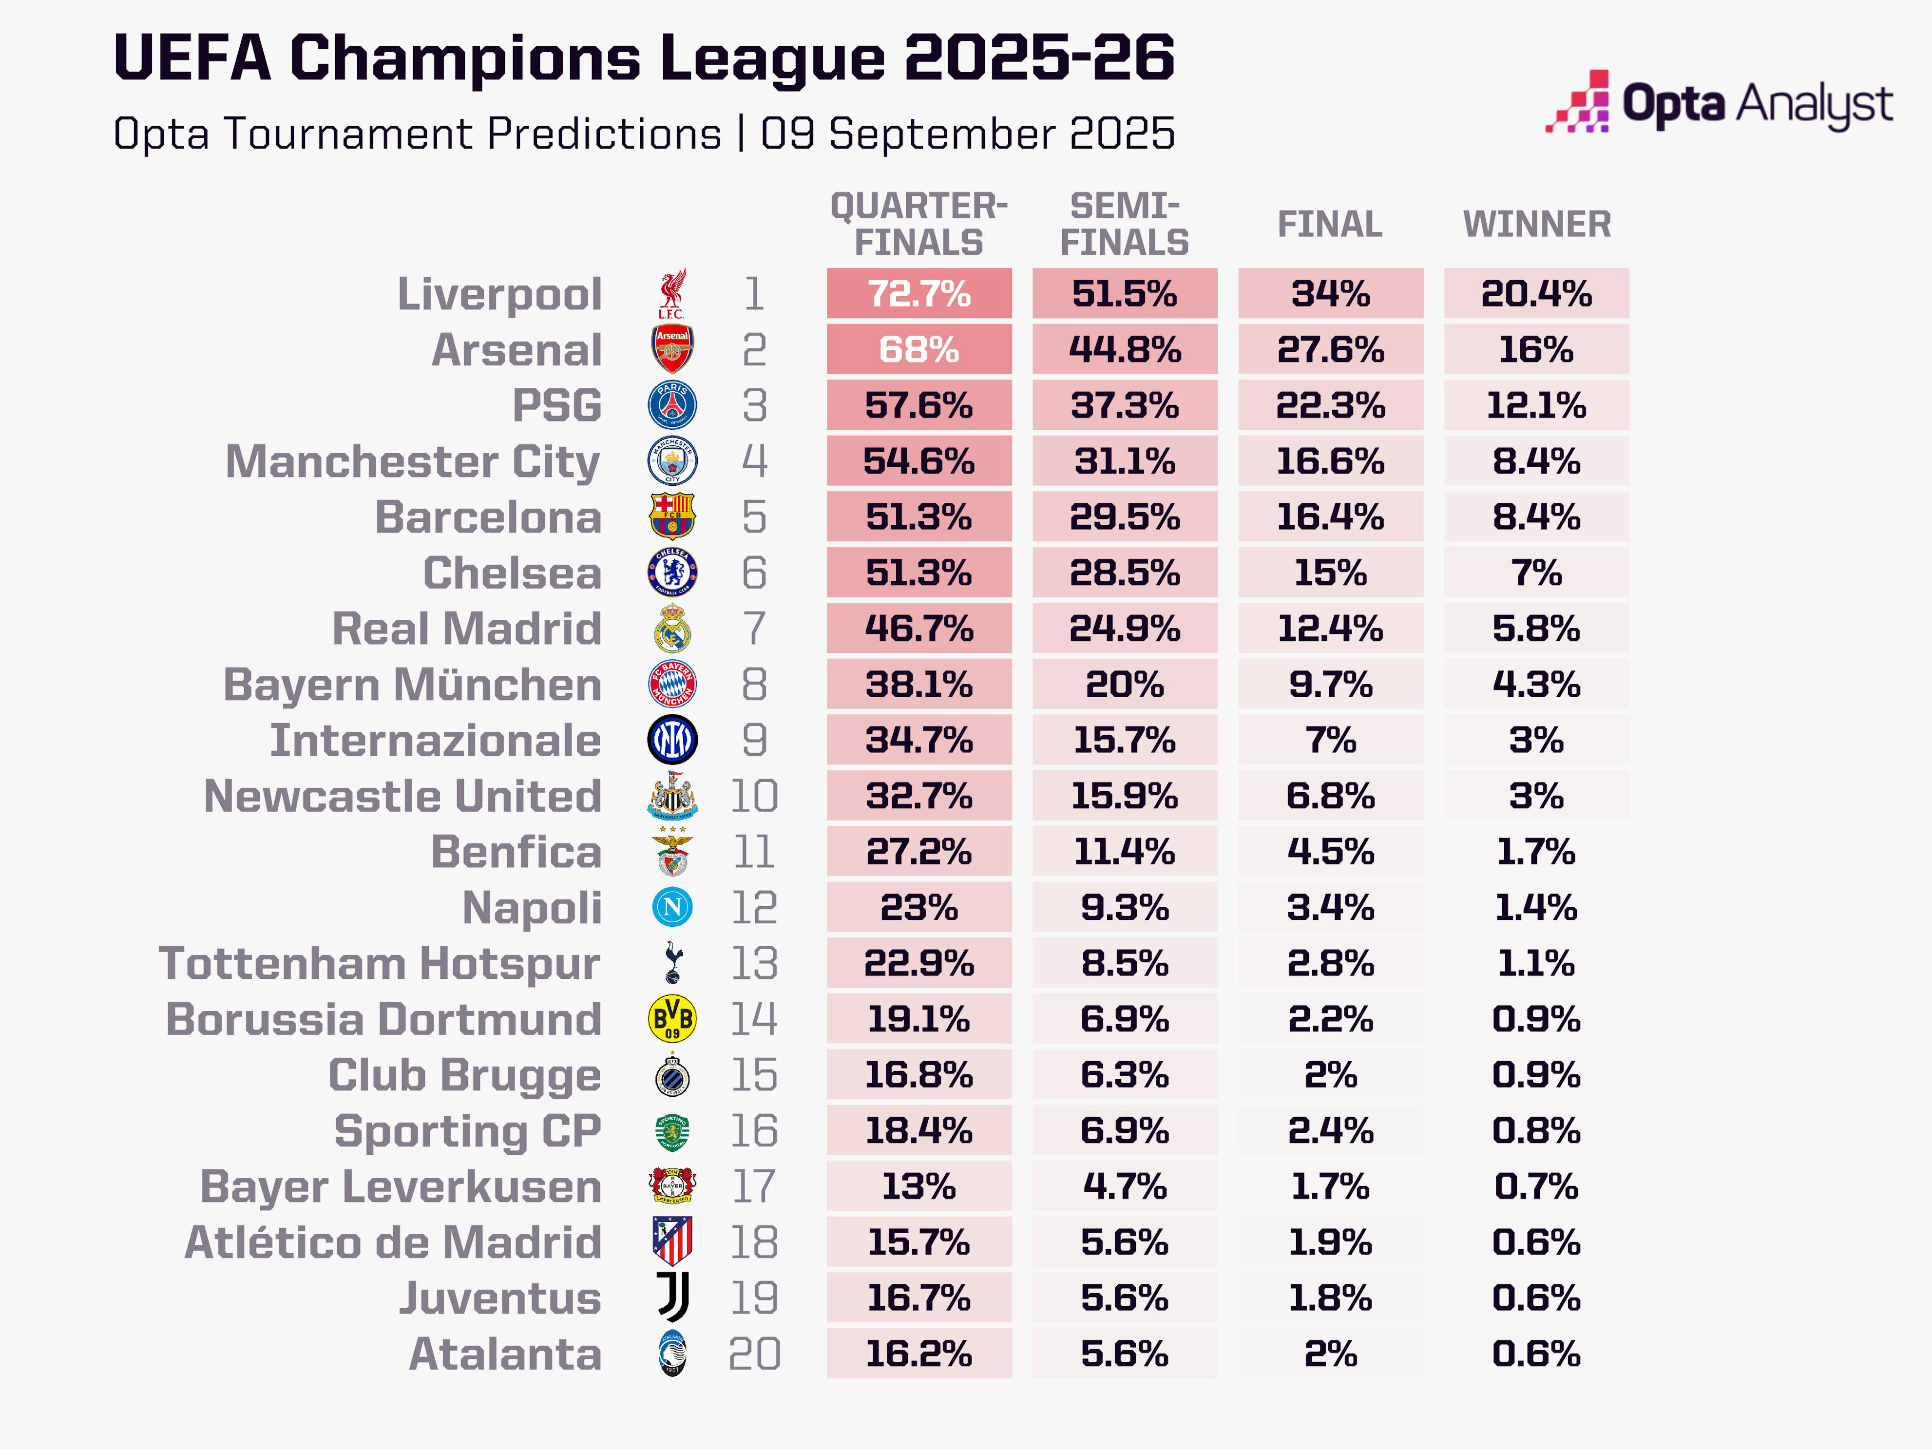The width and height of the screenshot is (1932, 1449).
Task: Select the PSG club badge
Action: coord(671,405)
